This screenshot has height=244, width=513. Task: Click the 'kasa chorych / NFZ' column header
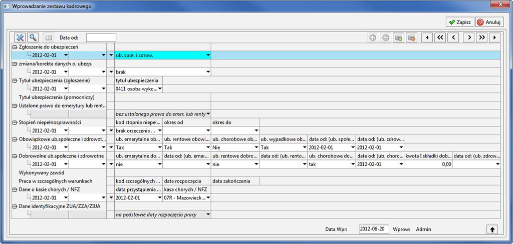(x=186, y=189)
